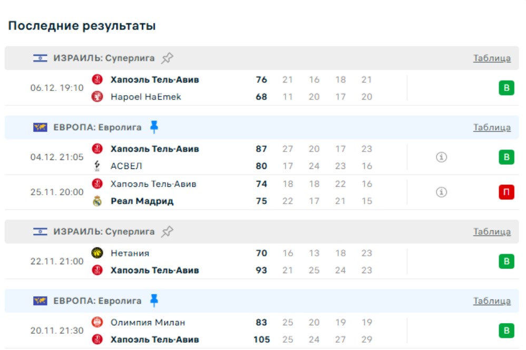Click the yellow Netanya team logo
526x350 pixels.
(x=97, y=253)
